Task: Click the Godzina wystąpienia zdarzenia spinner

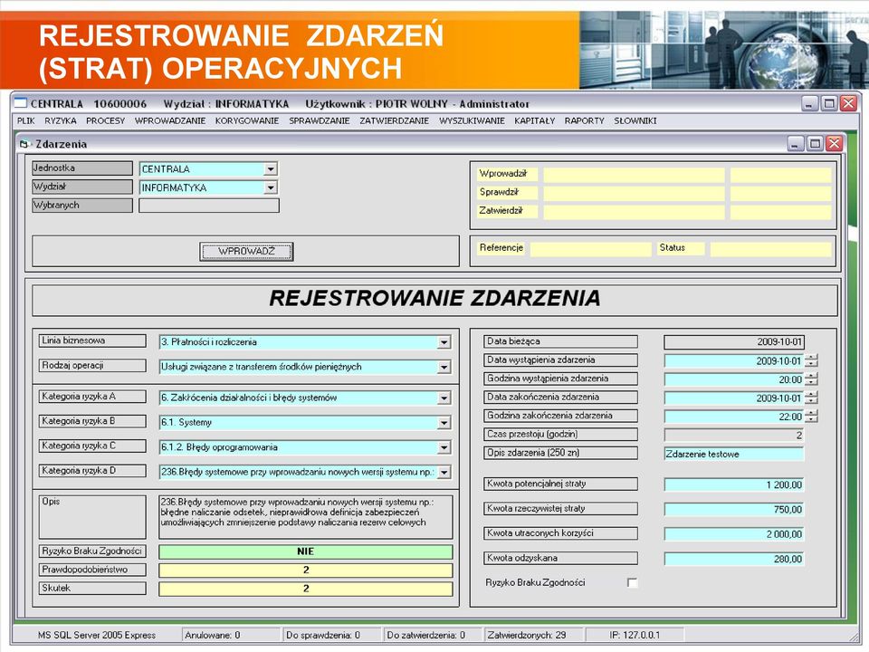Action: [x=811, y=379]
